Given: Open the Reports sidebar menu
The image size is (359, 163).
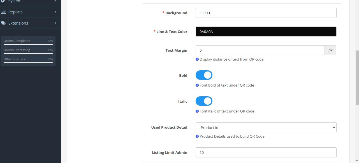Looking at the screenshot, I should click(15, 12).
